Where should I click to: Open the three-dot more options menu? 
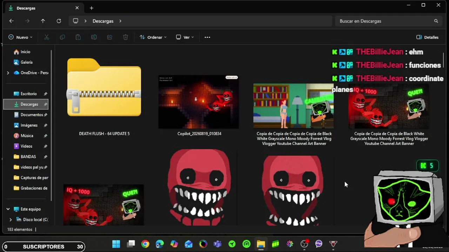(207, 37)
